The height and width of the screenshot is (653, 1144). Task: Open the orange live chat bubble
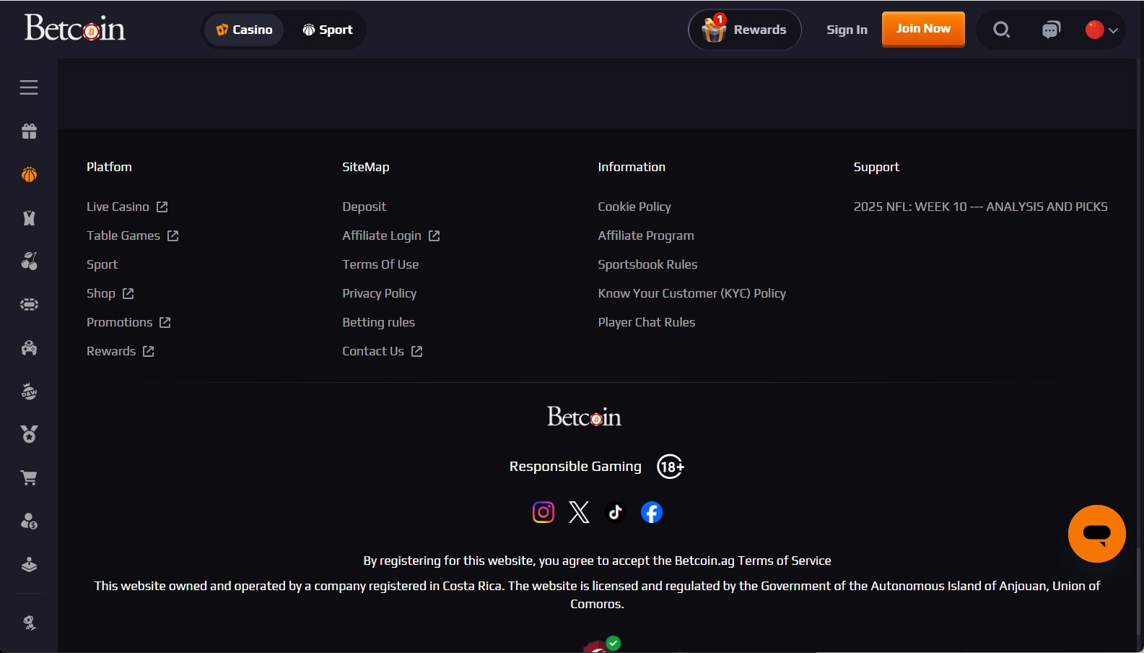click(x=1096, y=534)
